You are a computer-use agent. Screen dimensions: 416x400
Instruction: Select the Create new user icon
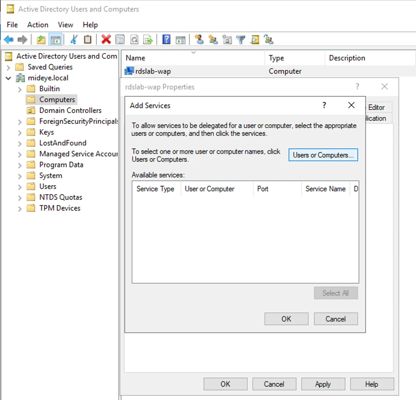[x=199, y=39]
